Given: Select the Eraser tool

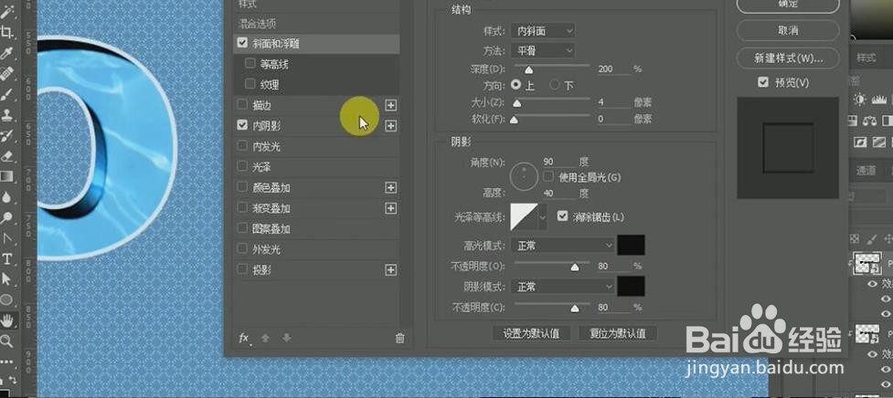Looking at the screenshot, I should [x=6, y=156].
